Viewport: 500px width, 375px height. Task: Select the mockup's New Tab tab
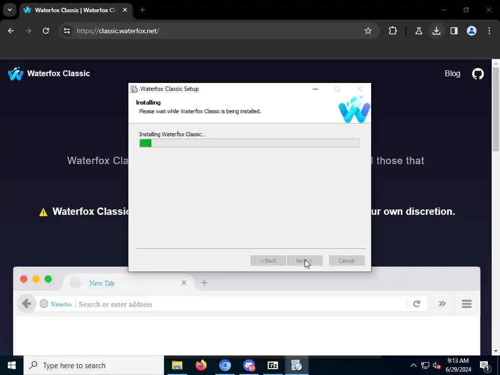(127, 283)
